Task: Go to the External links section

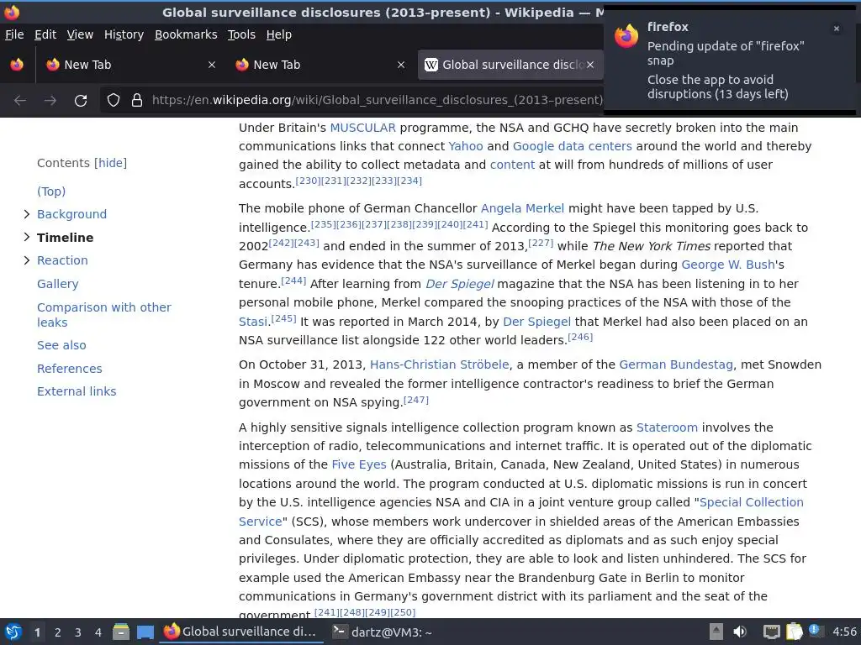Action: click(x=77, y=391)
